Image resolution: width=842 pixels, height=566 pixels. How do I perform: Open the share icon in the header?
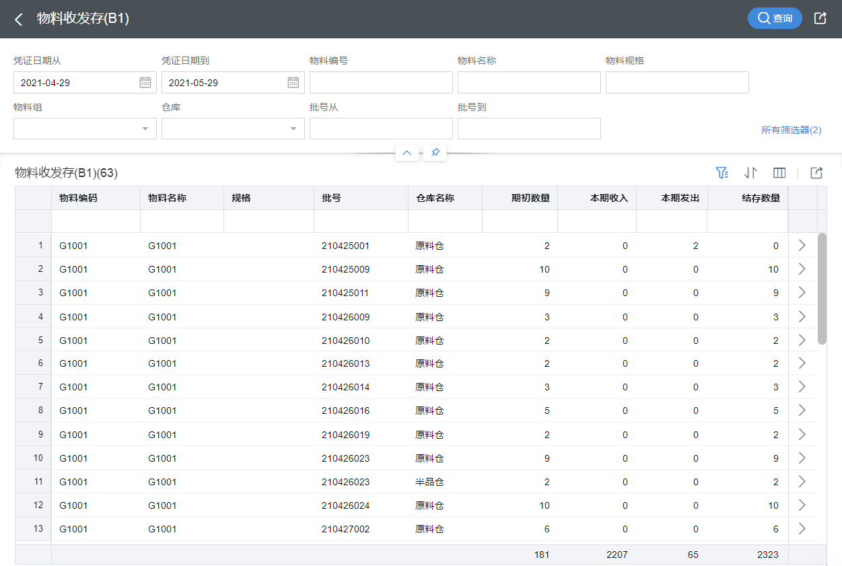(820, 18)
